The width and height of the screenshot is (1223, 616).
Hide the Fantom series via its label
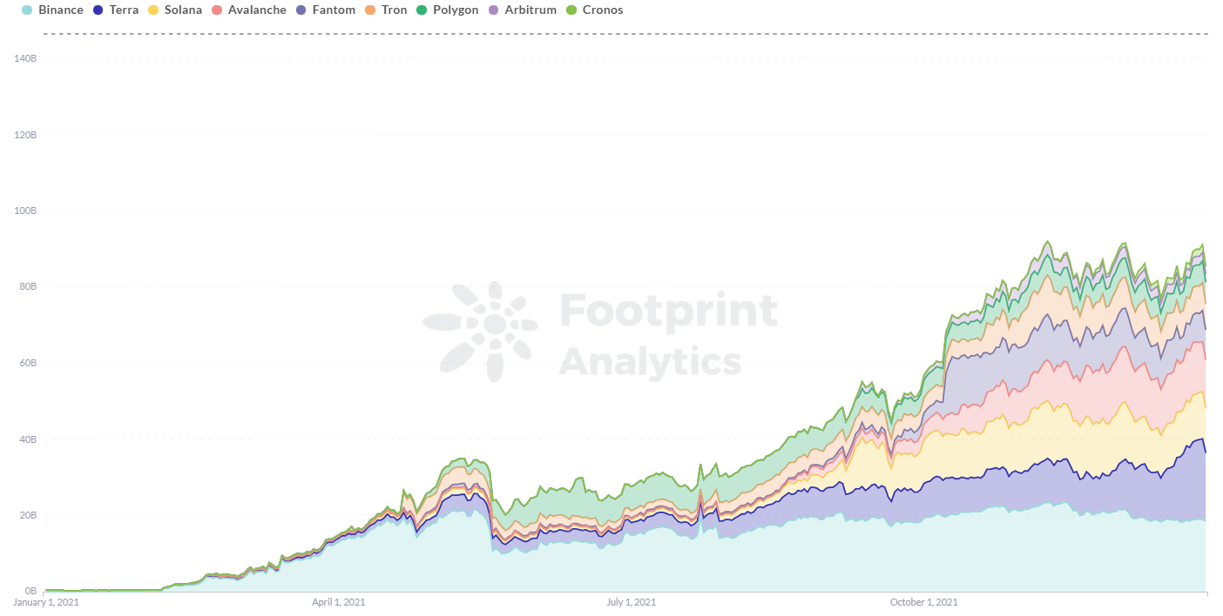click(334, 10)
